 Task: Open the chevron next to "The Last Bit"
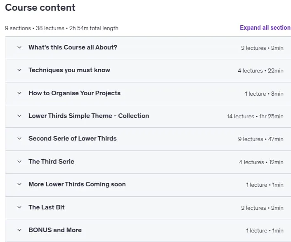pos(19,207)
